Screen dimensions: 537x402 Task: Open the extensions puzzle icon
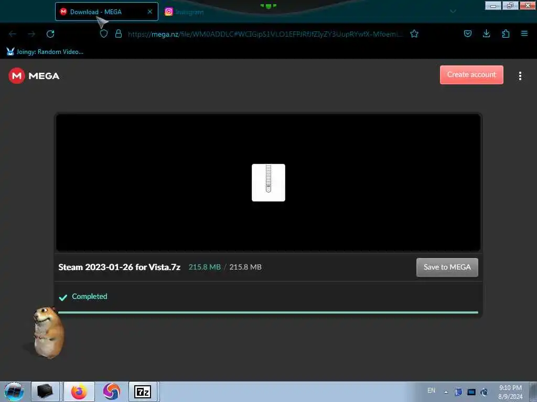pyautogui.click(x=506, y=33)
